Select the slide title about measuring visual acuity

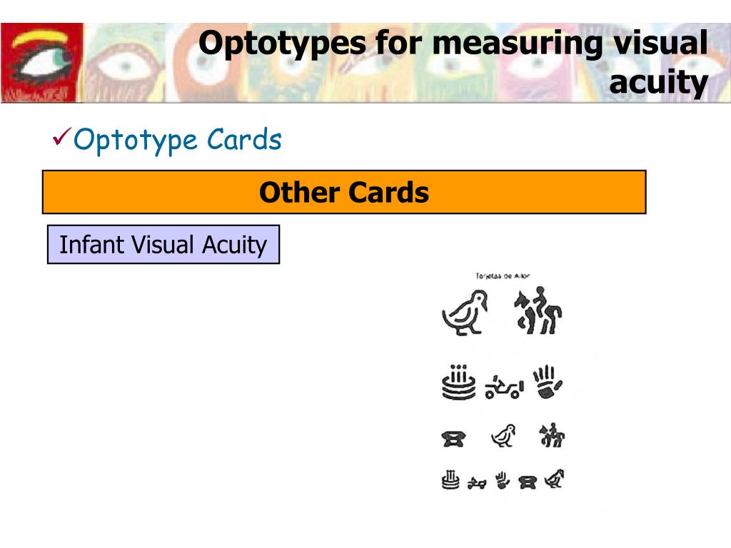pyautogui.click(x=453, y=63)
